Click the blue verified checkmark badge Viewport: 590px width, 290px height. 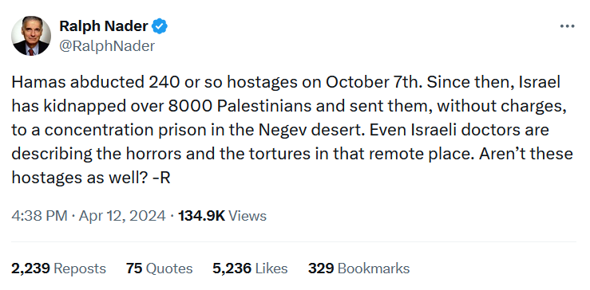pyautogui.click(x=160, y=26)
